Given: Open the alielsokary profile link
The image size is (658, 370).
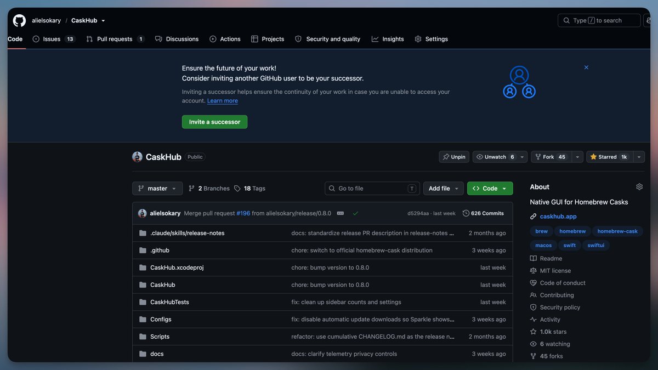Looking at the screenshot, I should click(x=46, y=21).
